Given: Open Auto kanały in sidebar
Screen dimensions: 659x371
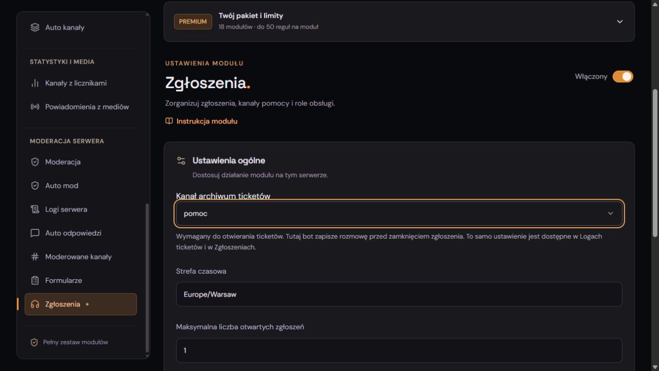Looking at the screenshot, I should (81, 28).
